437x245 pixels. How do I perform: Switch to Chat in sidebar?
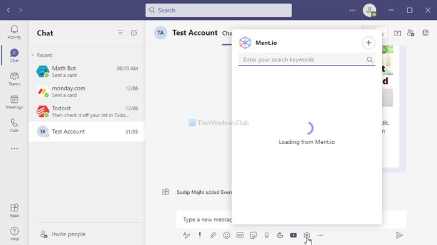click(x=14, y=55)
